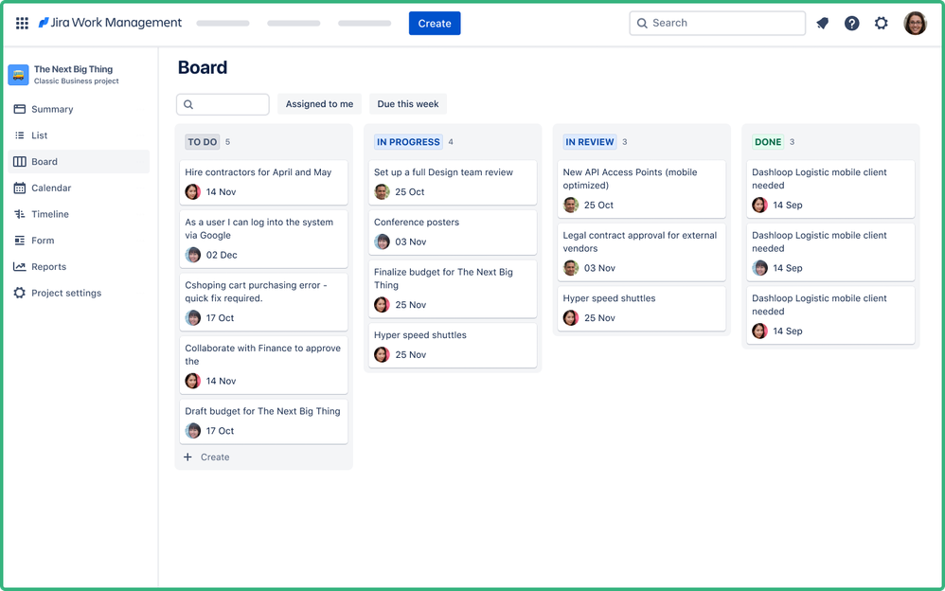This screenshot has height=591, width=945.
Task: Click 02 Dec due date
Action: tap(222, 255)
